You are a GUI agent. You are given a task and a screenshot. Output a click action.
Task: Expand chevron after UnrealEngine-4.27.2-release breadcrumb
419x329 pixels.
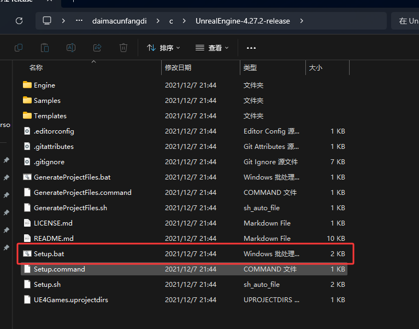(302, 21)
